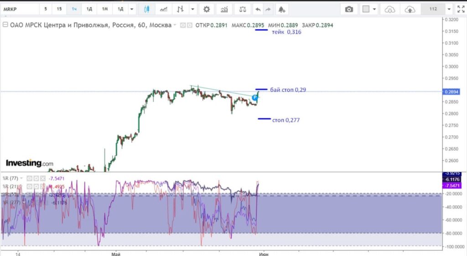
Task: Select the 15 minute timeframe
Action: [59, 9]
